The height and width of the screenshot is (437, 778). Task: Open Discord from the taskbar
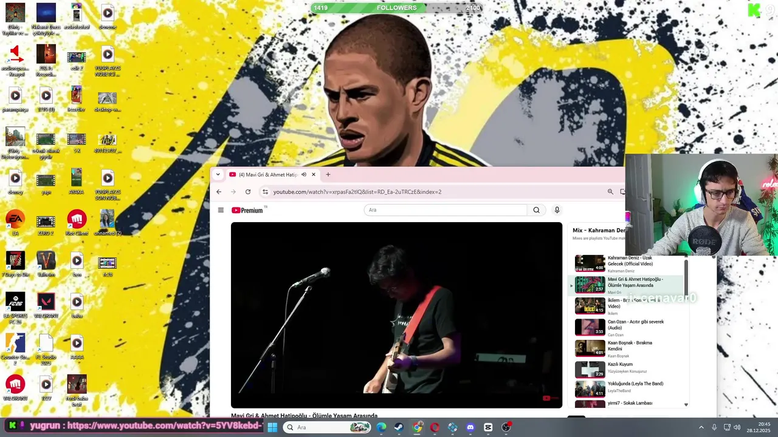(x=470, y=427)
